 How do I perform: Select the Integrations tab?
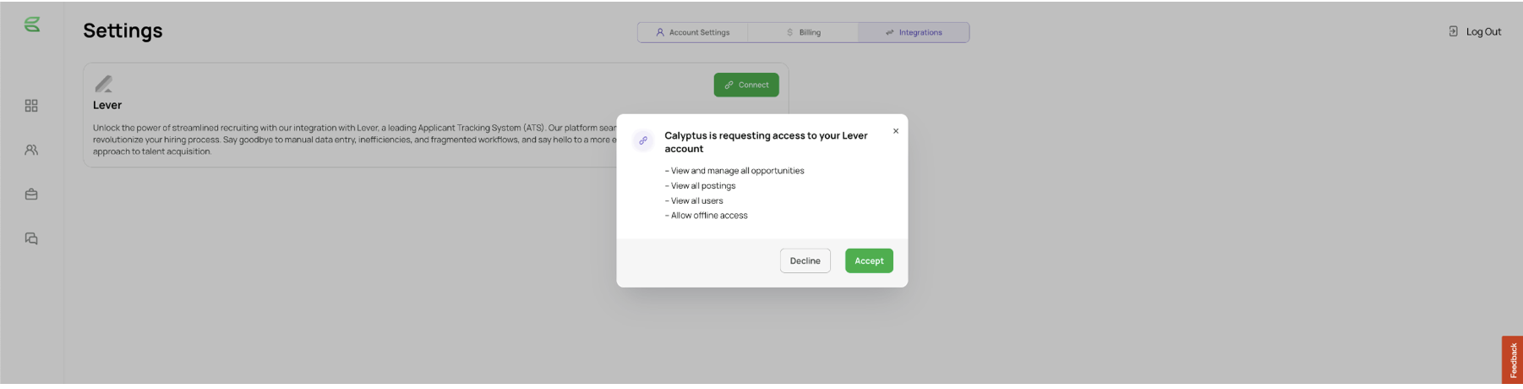[x=914, y=32]
